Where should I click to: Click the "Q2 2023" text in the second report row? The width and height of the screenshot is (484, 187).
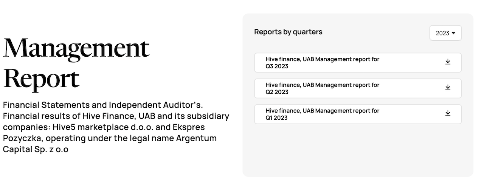[277, 92]
